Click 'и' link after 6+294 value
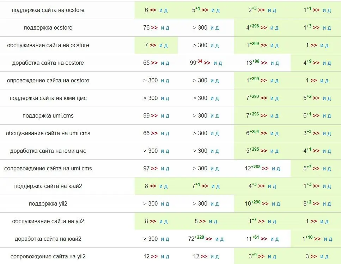The height and width of the screenshot is (264, 341). click(x=272, y=133)
